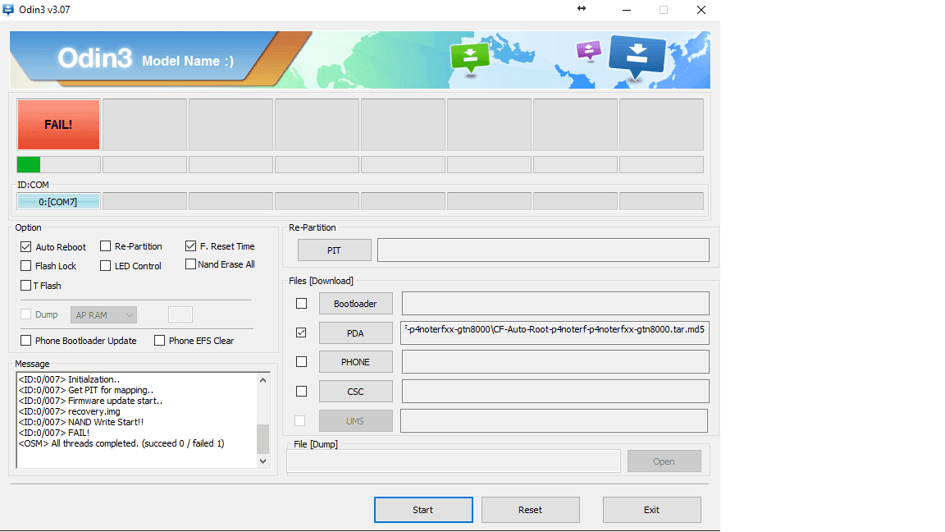Tick the Bootloader file checkbox
The width and height of the screenshot is (945, 532).
(x=301, y=304)
